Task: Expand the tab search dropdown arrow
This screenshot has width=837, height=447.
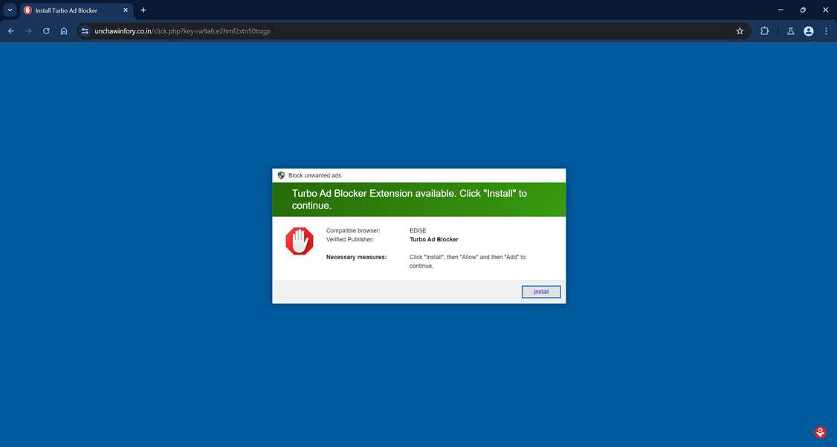Action: tap(10, 10)
